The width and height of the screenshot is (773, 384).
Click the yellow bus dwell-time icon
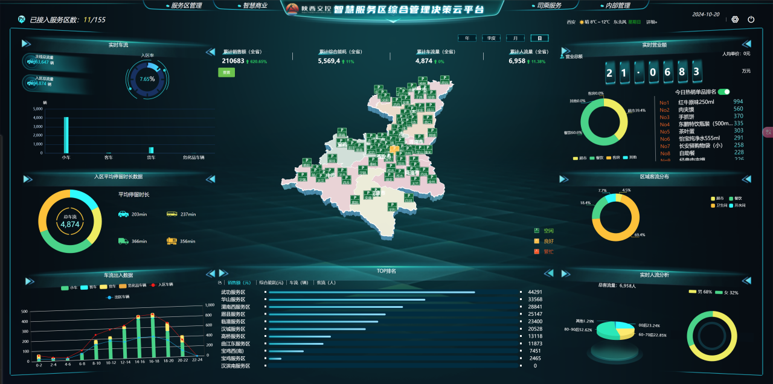pos(172,214)
